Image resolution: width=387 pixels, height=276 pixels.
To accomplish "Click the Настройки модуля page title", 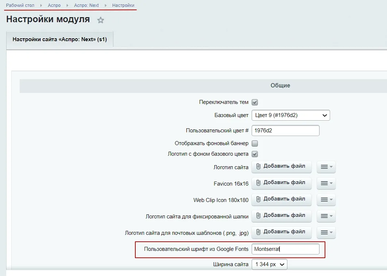I will click(48, 19).
